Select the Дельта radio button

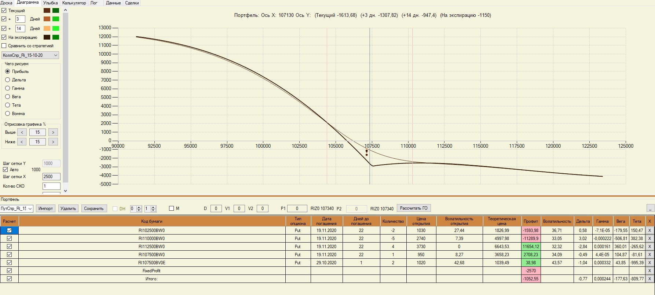click(x=7, y=80)
